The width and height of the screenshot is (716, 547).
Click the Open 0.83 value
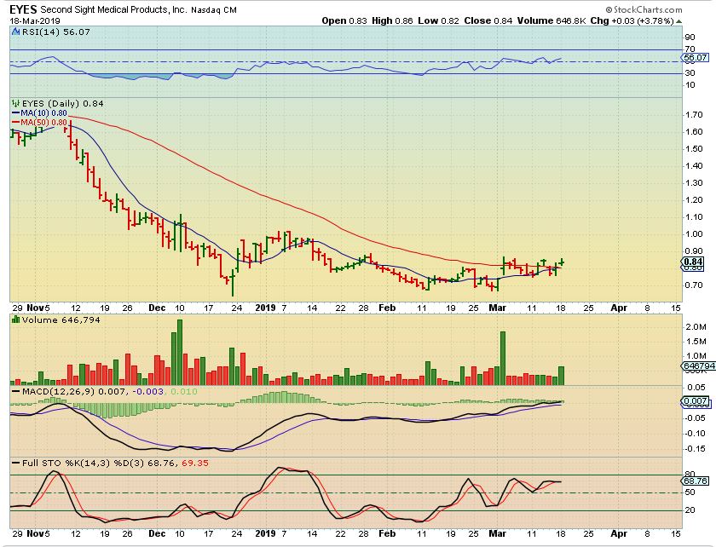pos(344,20)
